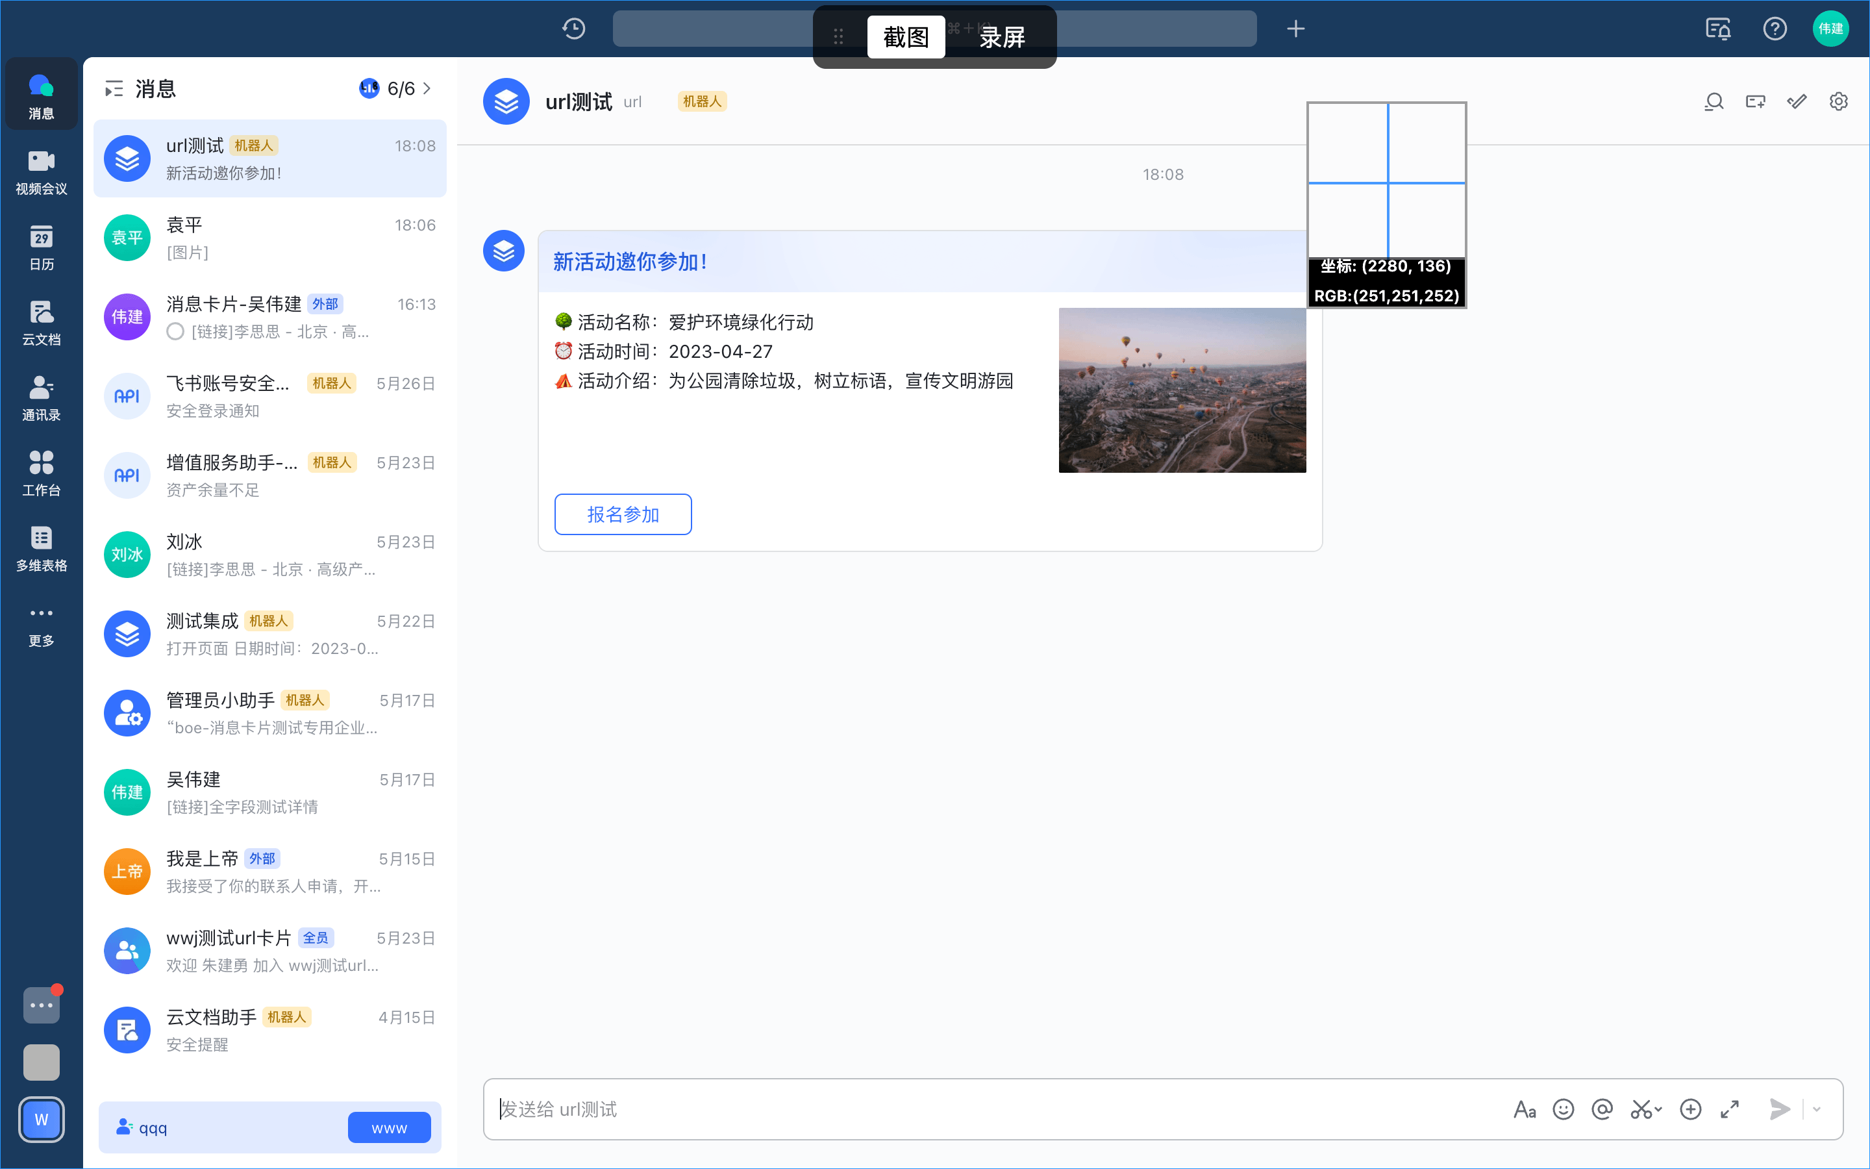Click url测试 bot avatar in chat header
This screenshot has height=1169, width=1870.
point(506,101)
